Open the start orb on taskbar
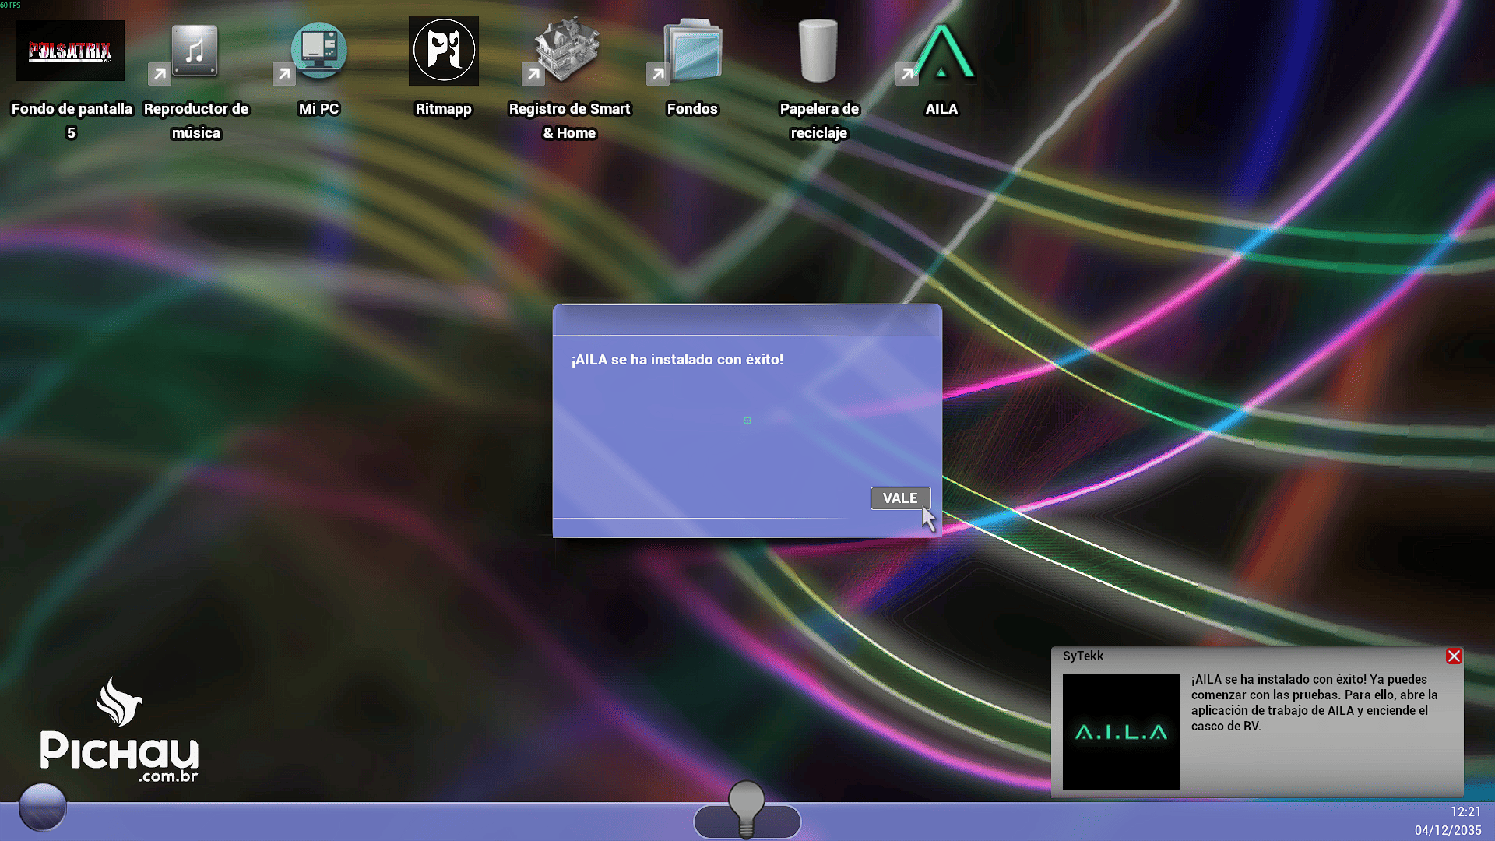This screenshot has width=1495, height=841. (x=42, y=807)
